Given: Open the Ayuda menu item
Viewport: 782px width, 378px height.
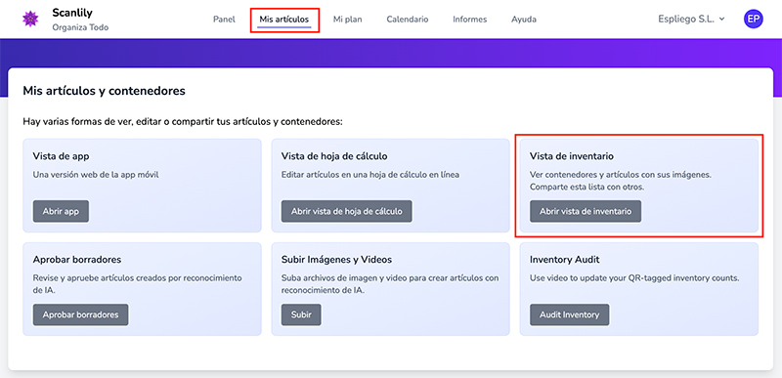Looking at the screenshot, I should coord(524,20).
